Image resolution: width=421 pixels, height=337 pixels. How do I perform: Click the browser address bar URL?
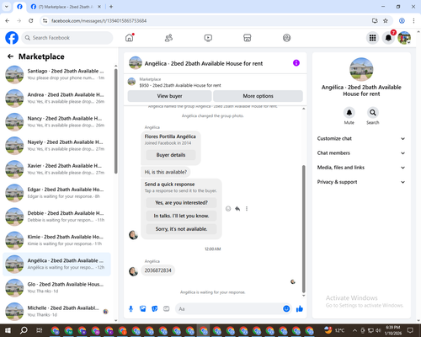click(99, 21)
